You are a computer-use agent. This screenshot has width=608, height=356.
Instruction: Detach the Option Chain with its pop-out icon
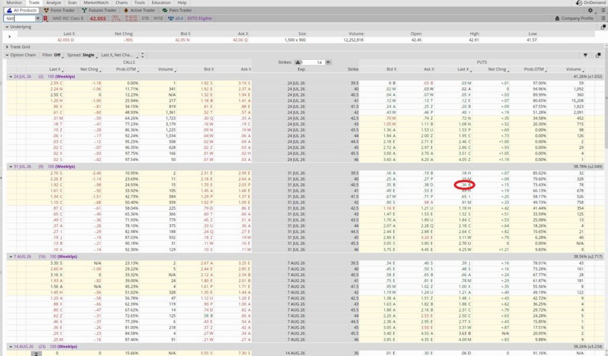pos(598,55)
